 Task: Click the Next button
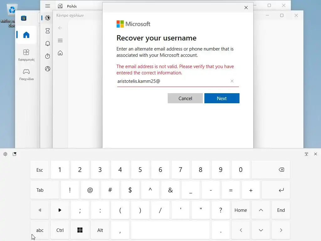click(222, 98)
